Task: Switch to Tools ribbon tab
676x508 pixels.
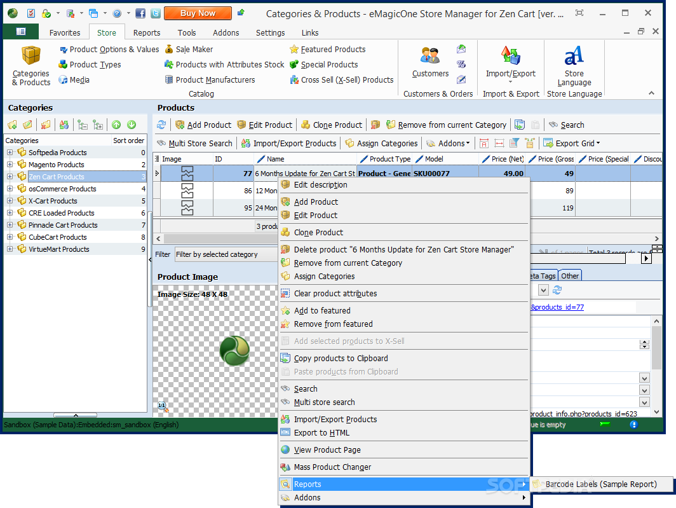Action: (x=187, y=33)
